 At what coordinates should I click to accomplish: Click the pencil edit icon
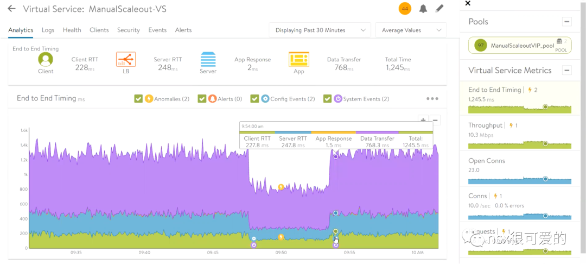pos(439,9)
